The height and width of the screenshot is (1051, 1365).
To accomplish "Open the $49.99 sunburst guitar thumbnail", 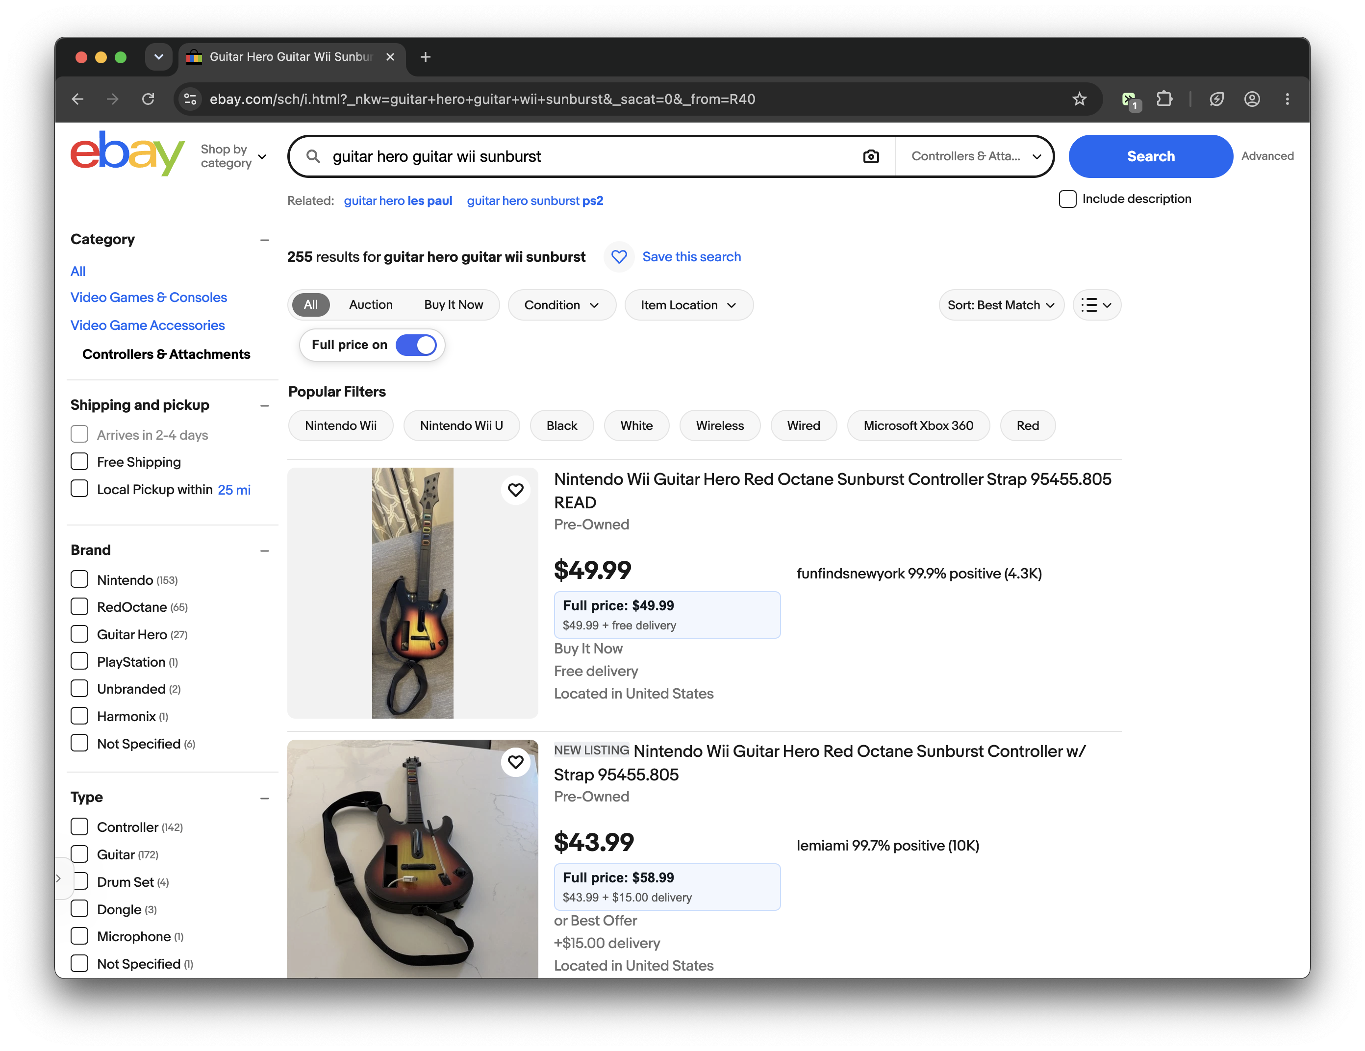I will click(412, 593).
